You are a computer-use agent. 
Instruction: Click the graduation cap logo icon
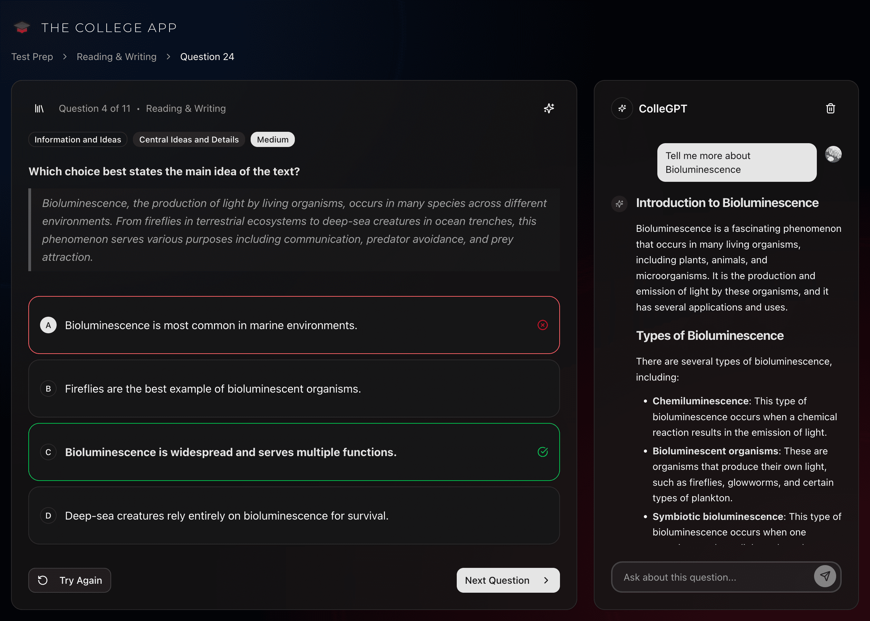click(x=22, y=27)
